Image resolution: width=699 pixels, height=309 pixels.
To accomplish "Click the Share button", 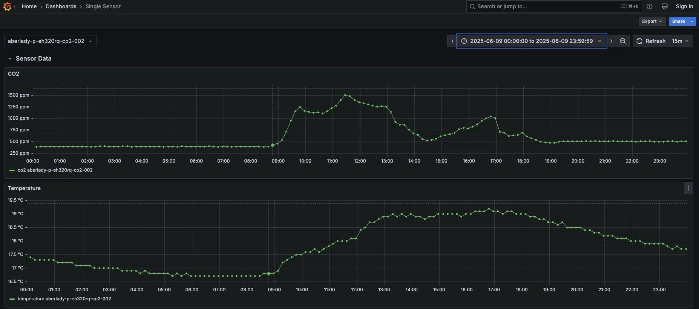I will tap(678, 21).
